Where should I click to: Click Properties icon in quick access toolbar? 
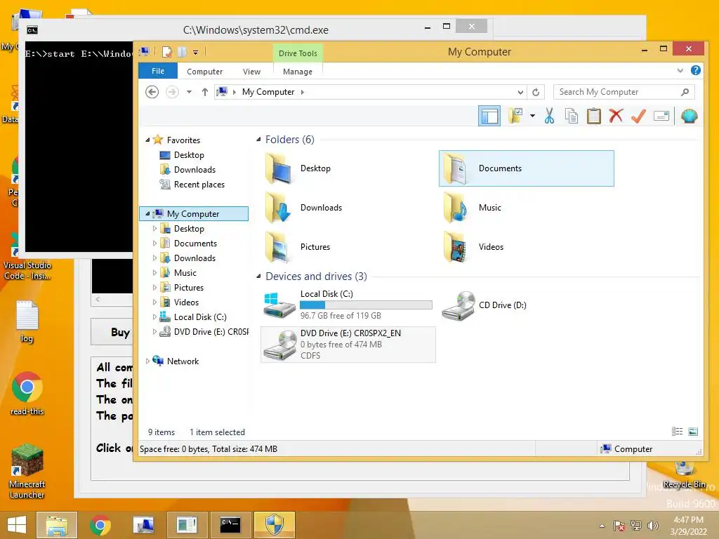click(167, 52)
